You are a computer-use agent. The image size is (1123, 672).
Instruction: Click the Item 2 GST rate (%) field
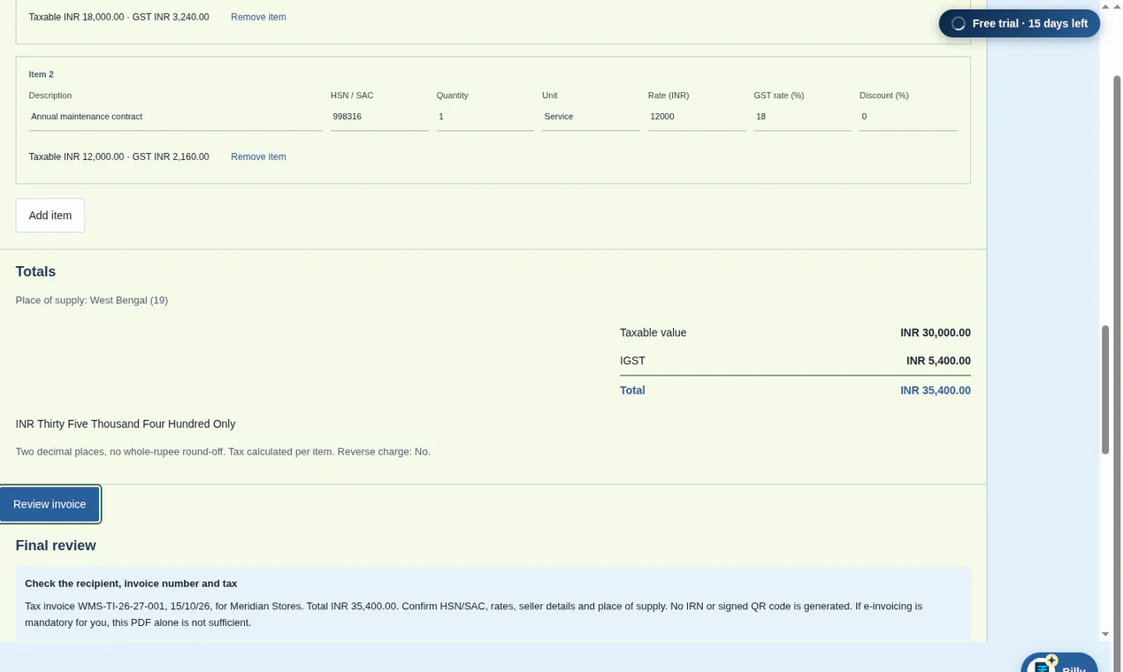coord(803,117)
